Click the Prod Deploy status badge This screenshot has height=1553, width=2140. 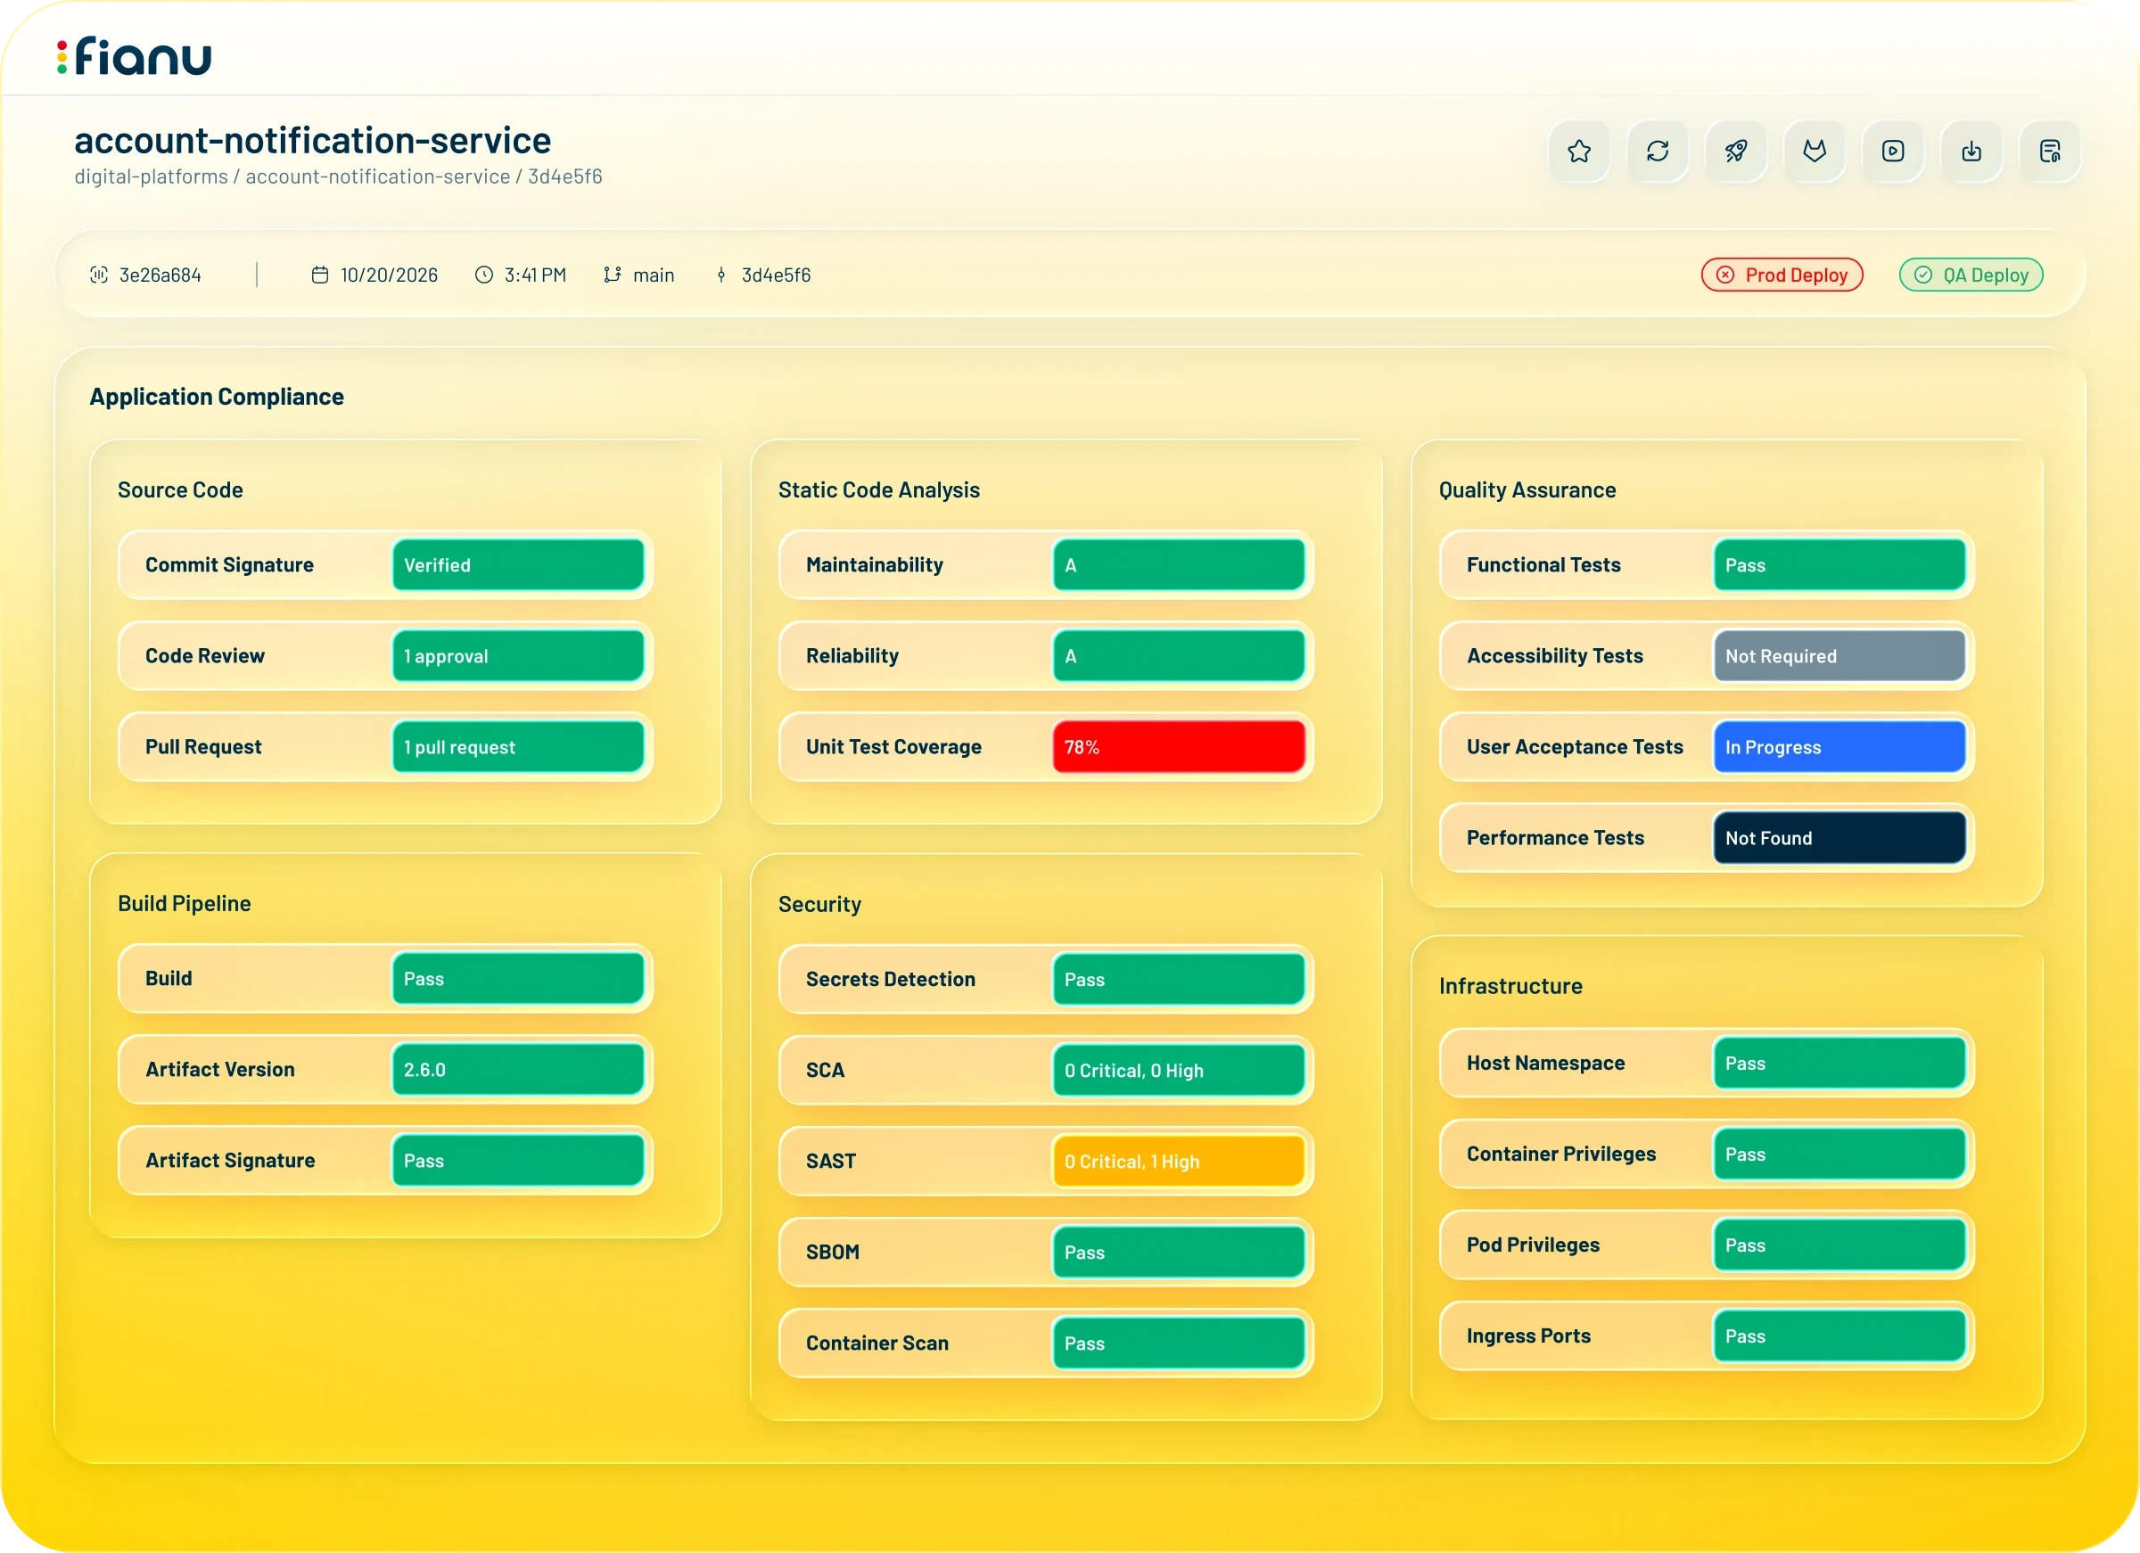1782,275
